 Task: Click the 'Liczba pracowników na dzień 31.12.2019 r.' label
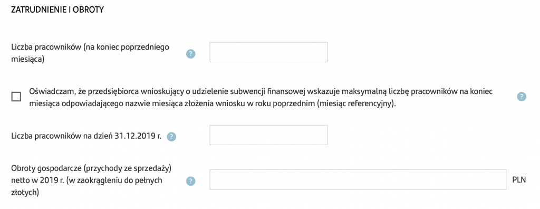[x=86, y=137]
